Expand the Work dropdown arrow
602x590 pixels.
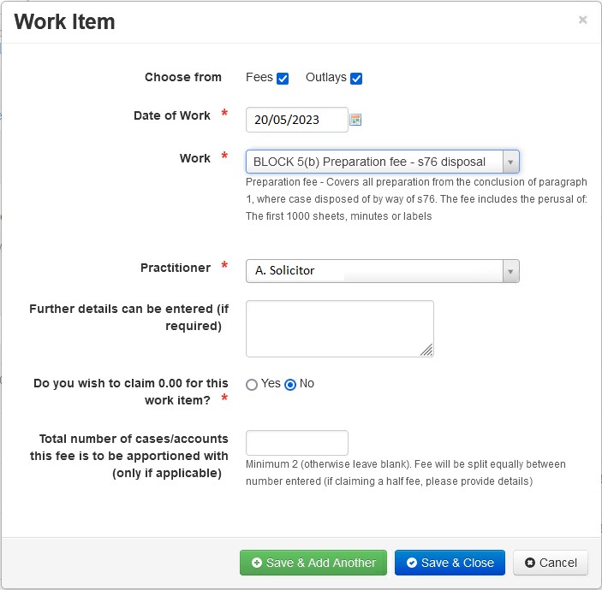pyautogui.click(x=510, y=162)
